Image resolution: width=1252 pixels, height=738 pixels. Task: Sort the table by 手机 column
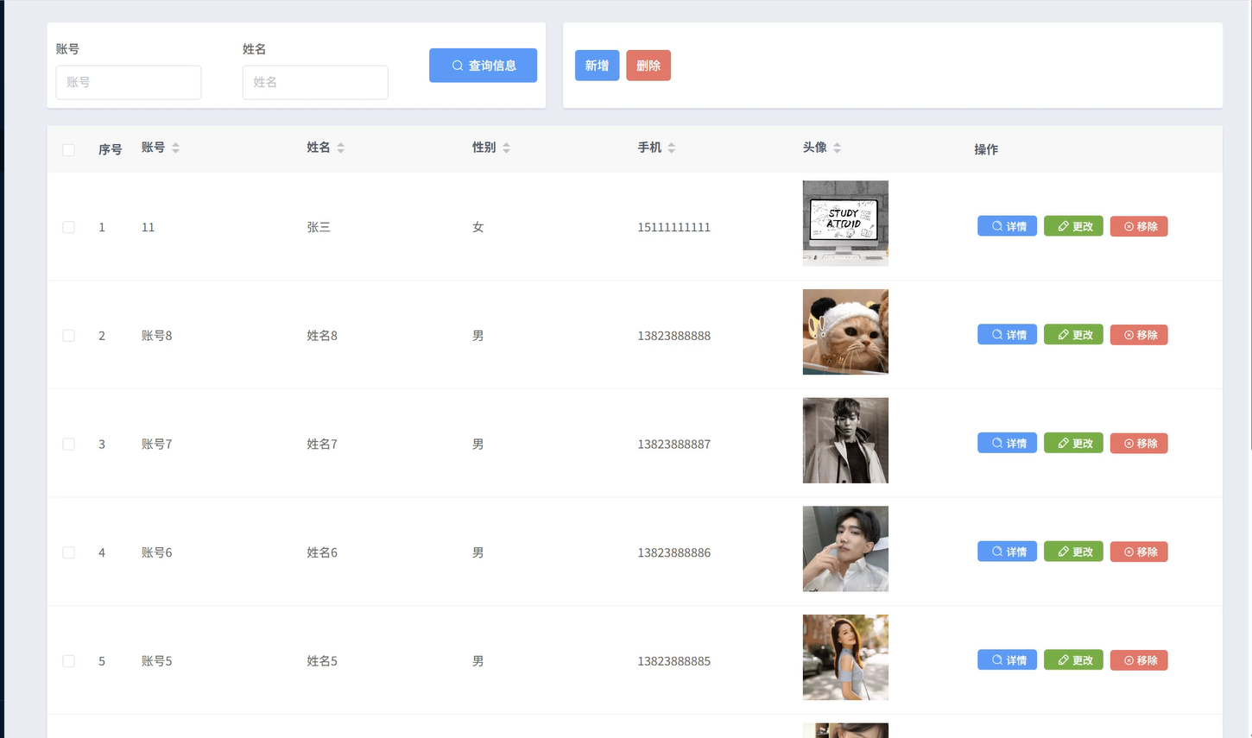[x=672, y=148]
